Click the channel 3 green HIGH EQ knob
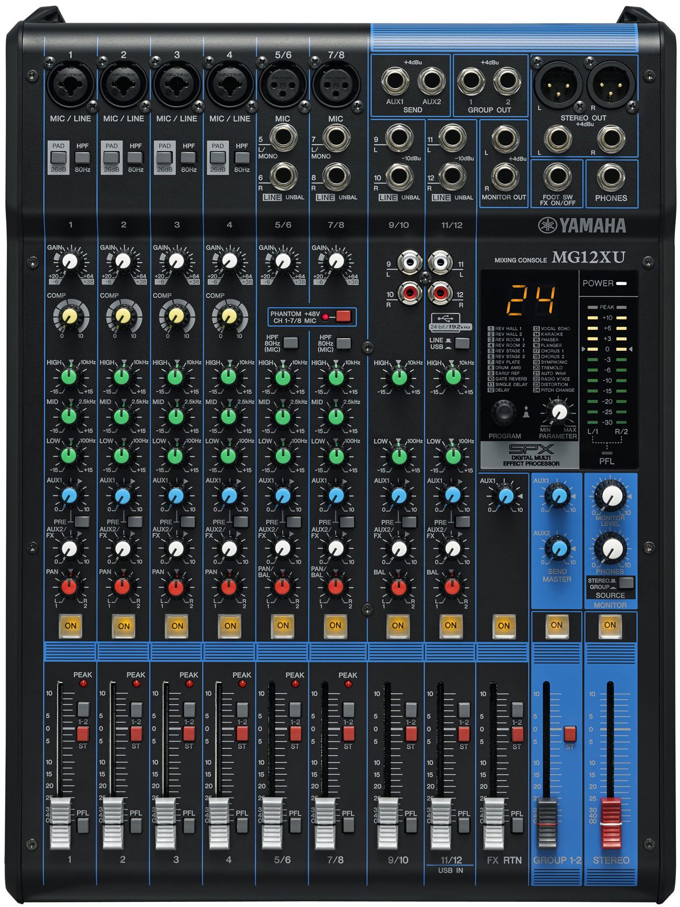Viewport: 680px width, 907px height. tap(175, 376)
